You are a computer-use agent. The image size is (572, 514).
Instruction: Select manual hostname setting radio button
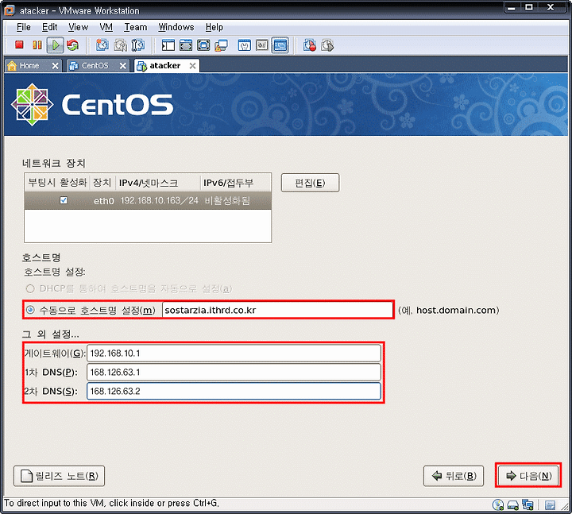click(30, 310)
